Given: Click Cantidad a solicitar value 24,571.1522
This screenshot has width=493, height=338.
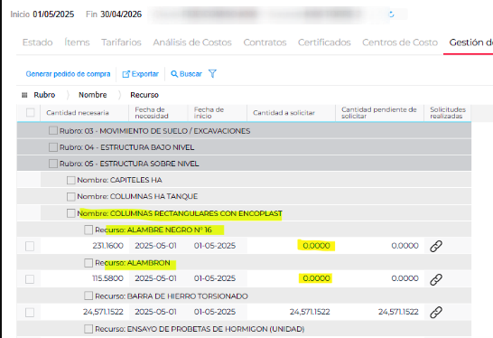Looking at the screenshot, I should [310, 312].
